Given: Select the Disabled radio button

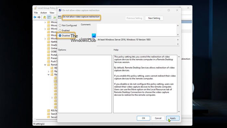Looking at the screenshot, I should pos(60,35).
